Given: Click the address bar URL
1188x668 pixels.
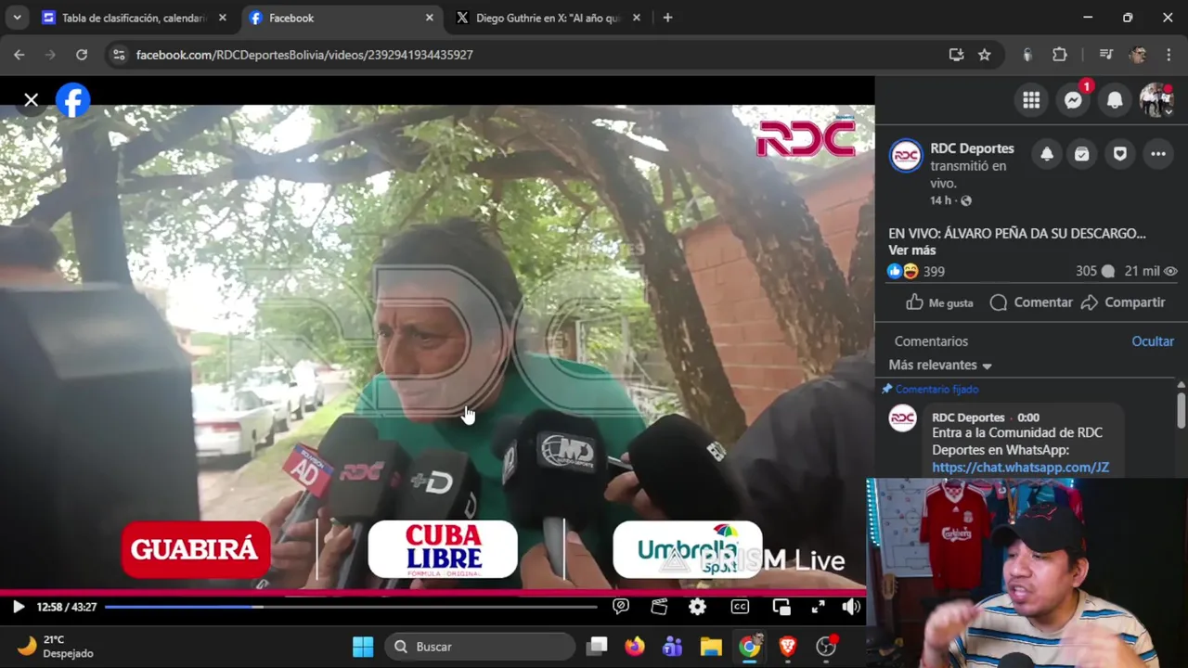Looking at the screenshot, I should (x=304, y=55).
